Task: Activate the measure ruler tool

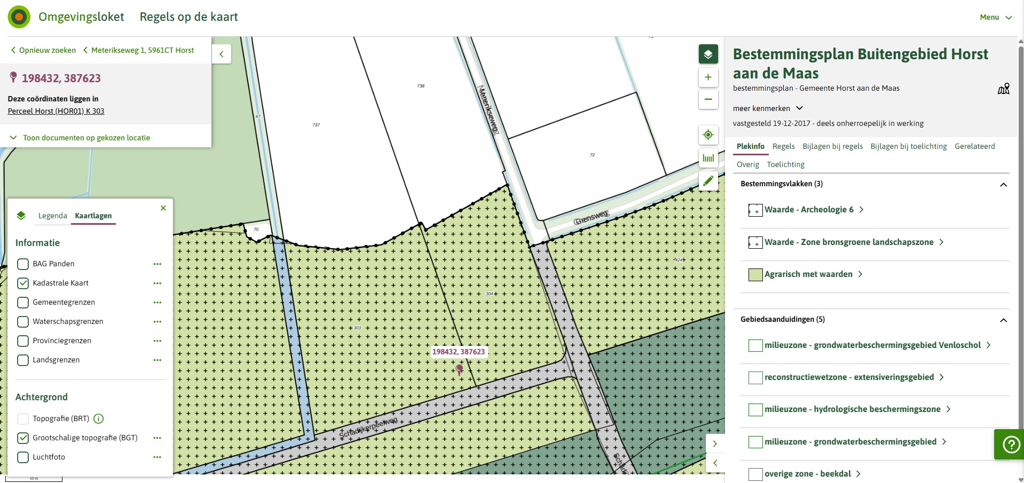Action: [708, 158]
